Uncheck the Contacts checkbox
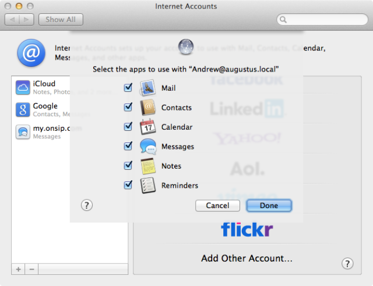 tap(128, 107)
